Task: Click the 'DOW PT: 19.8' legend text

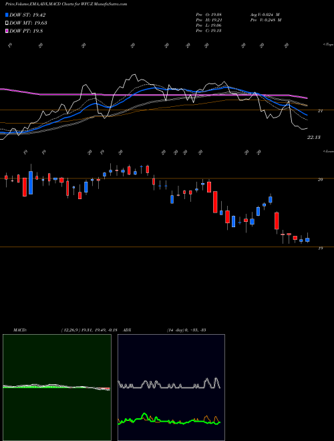Action: pos(26,31)
